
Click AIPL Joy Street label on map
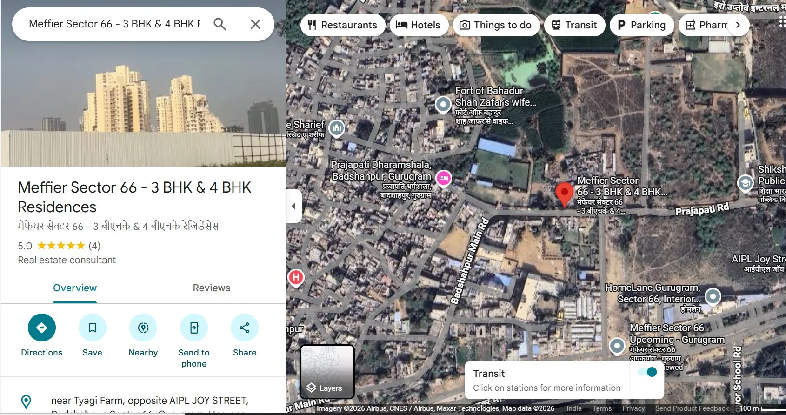758,259
